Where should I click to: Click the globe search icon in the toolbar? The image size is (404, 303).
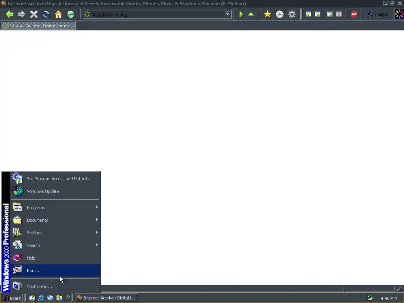click(71, 14)
